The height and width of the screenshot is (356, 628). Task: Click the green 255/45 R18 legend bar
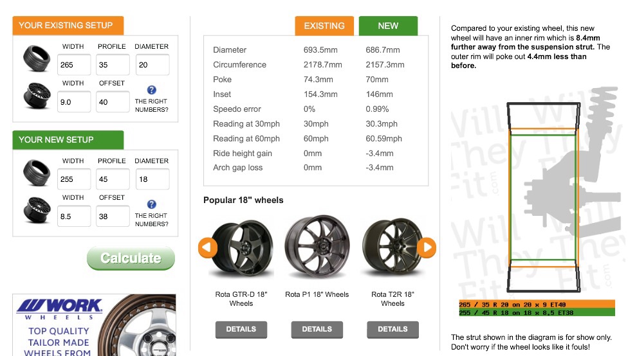[x=537, y=312]
